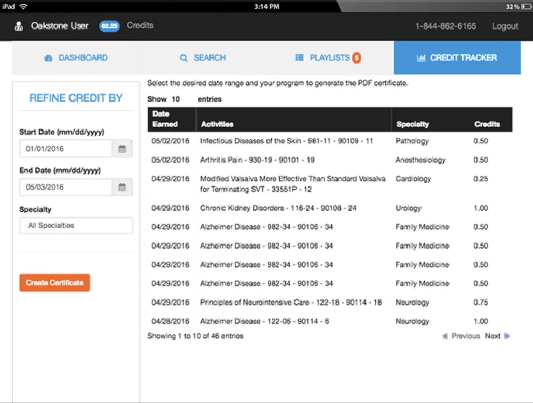Screen dimensions: 533x403
Task: Sort by the Date Earned column header
Action: (x=172, y=119)
